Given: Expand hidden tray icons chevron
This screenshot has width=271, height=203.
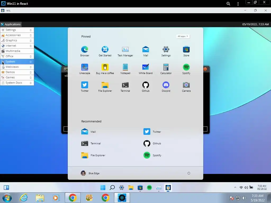Looking at the screenshot, I should [235, 187].
